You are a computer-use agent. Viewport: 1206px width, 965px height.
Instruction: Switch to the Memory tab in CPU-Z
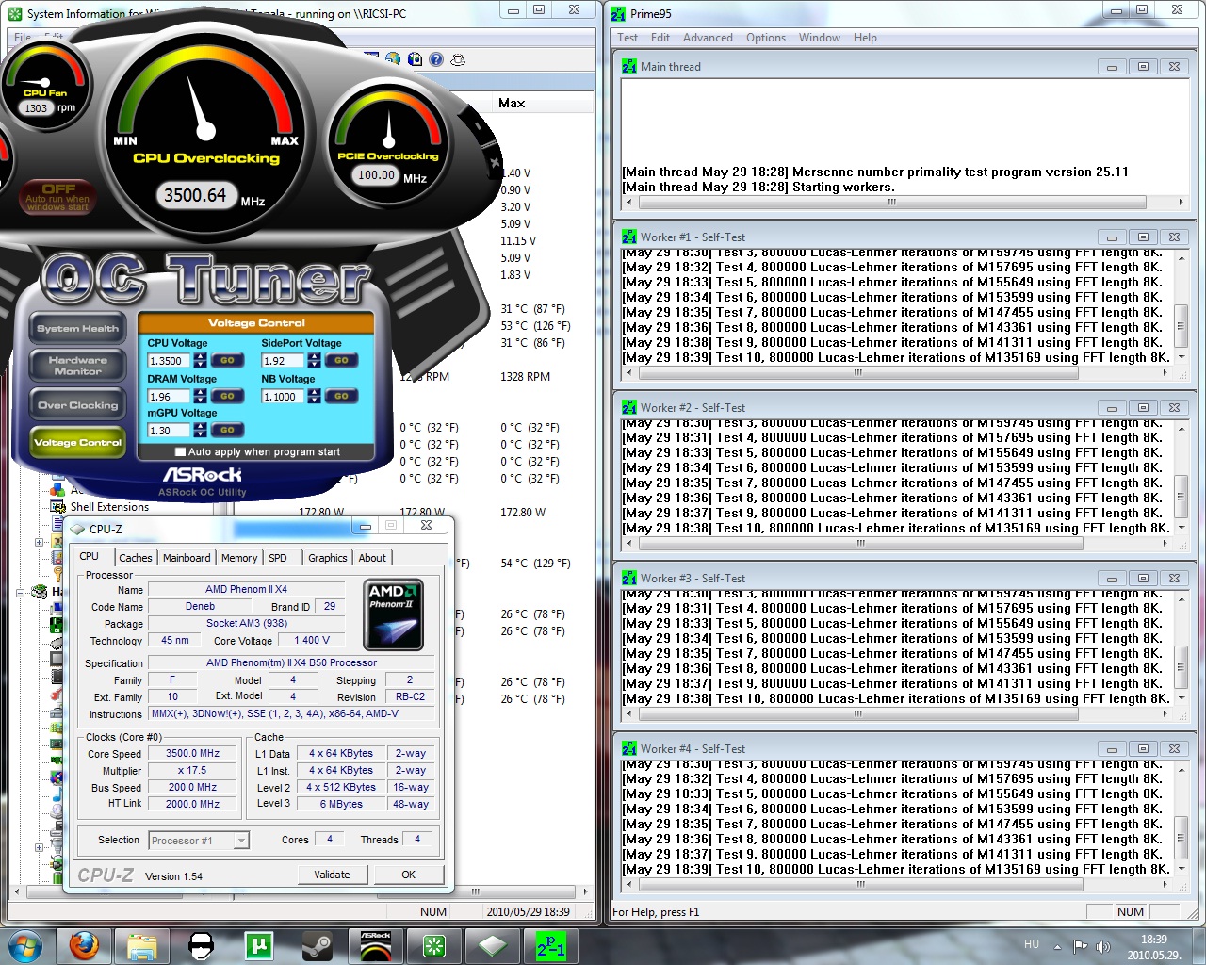click(239, 558)
